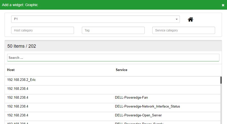Focus the Service category filter field

coord(184,30)
